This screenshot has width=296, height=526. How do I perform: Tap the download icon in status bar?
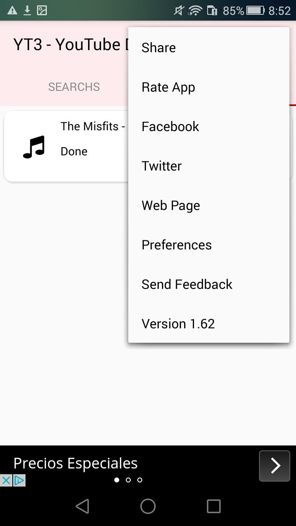(27, 11)
